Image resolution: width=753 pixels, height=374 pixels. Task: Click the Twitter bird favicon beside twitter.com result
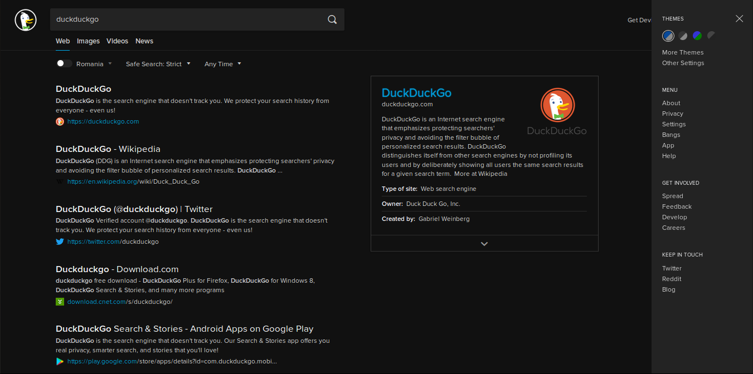point(60,242)
